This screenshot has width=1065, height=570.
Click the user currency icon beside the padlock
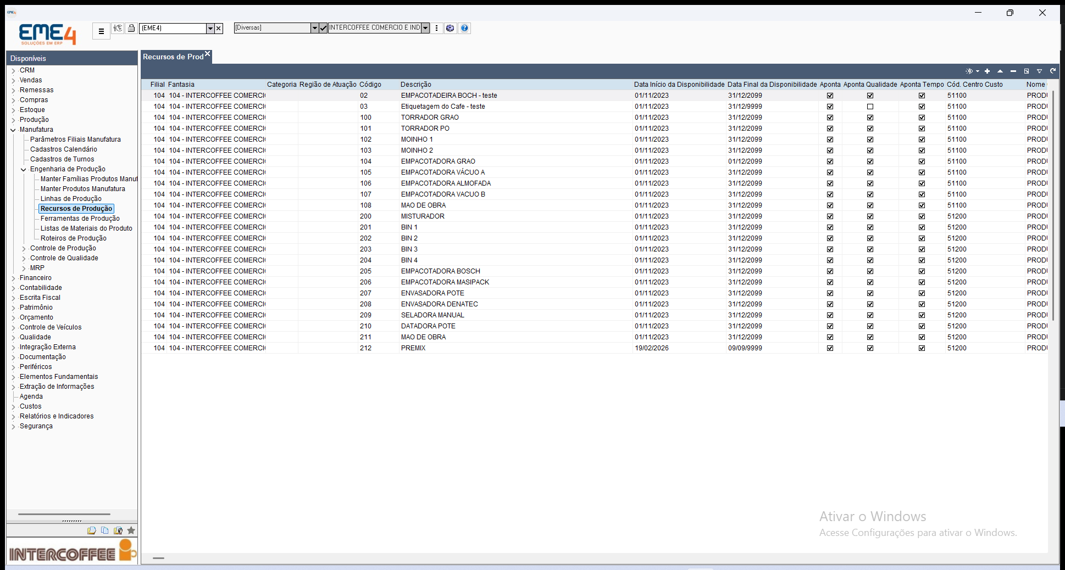tap(118, 28)
